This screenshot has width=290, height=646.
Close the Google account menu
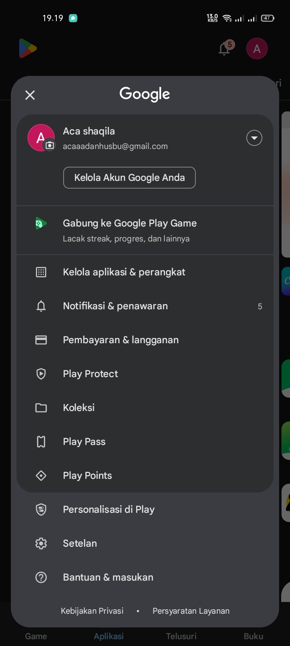point(30,95)
